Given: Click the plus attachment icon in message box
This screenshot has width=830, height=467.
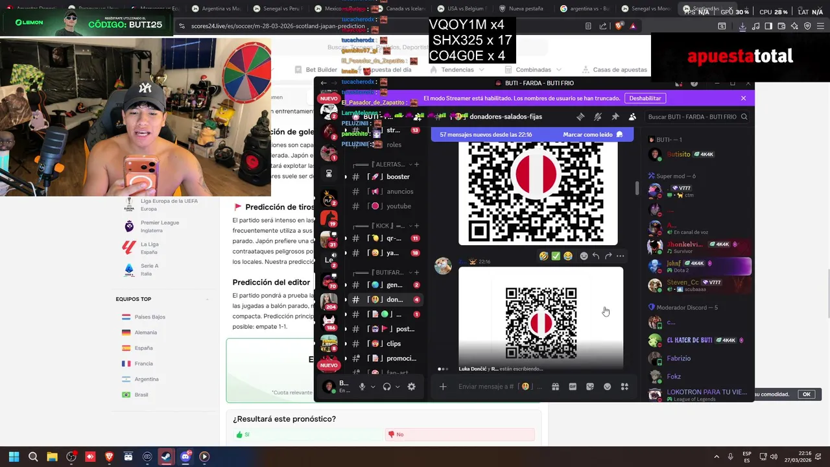Looking at the screenshot, I should (x=443, y=387).
